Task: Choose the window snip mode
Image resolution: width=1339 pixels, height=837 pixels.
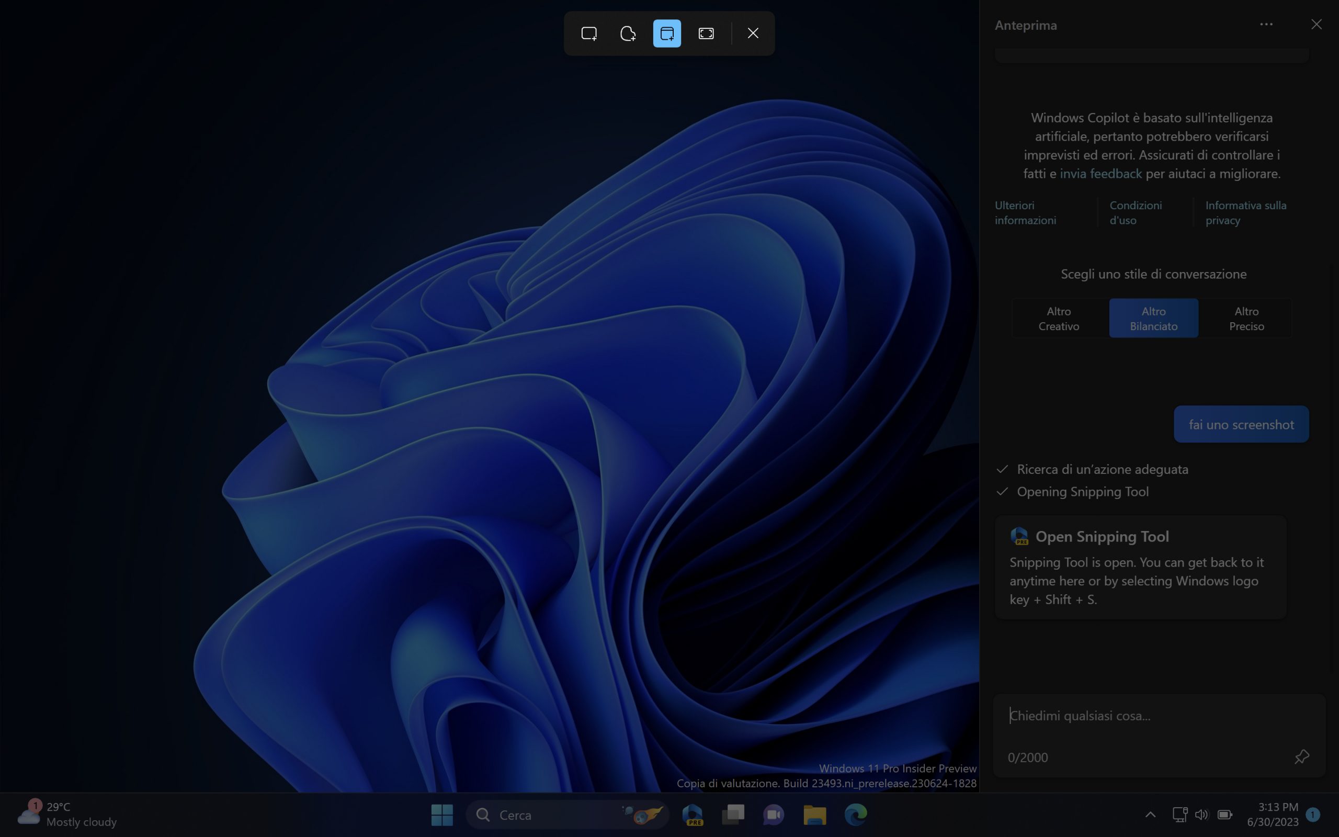Action: (667, 33)
